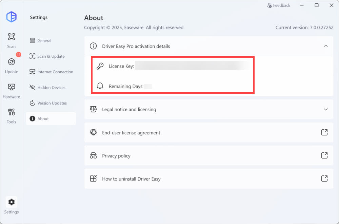Open the Hardware info section
This screenshot has width=339, height=224.
pyautogui.click(x=12, y=91)
